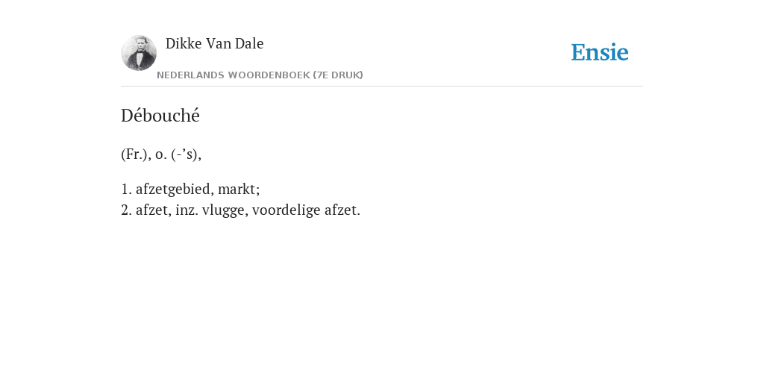Click the word WOORDENBOEK in the subtitle

point(269,75)
